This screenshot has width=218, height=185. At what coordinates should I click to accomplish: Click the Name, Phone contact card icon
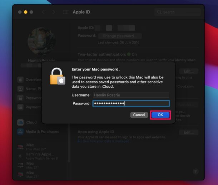[20, 89]
